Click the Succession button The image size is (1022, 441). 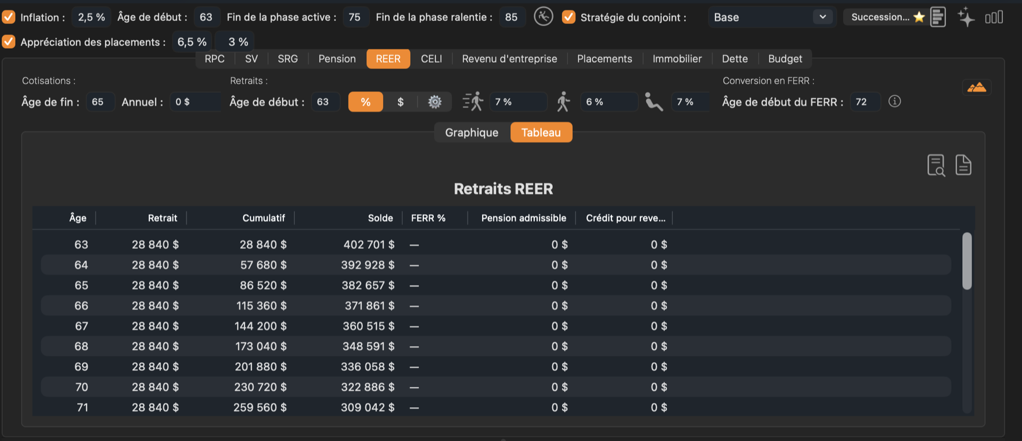pyautogui.click(x=886, y=17)
